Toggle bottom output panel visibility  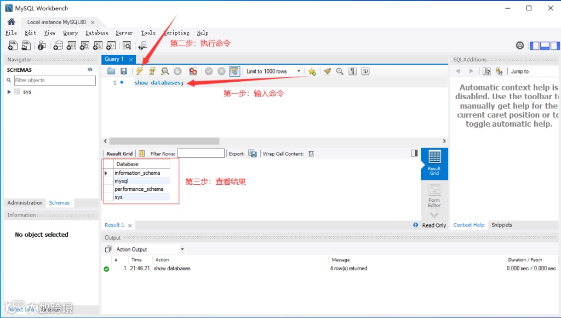point(545,46)
